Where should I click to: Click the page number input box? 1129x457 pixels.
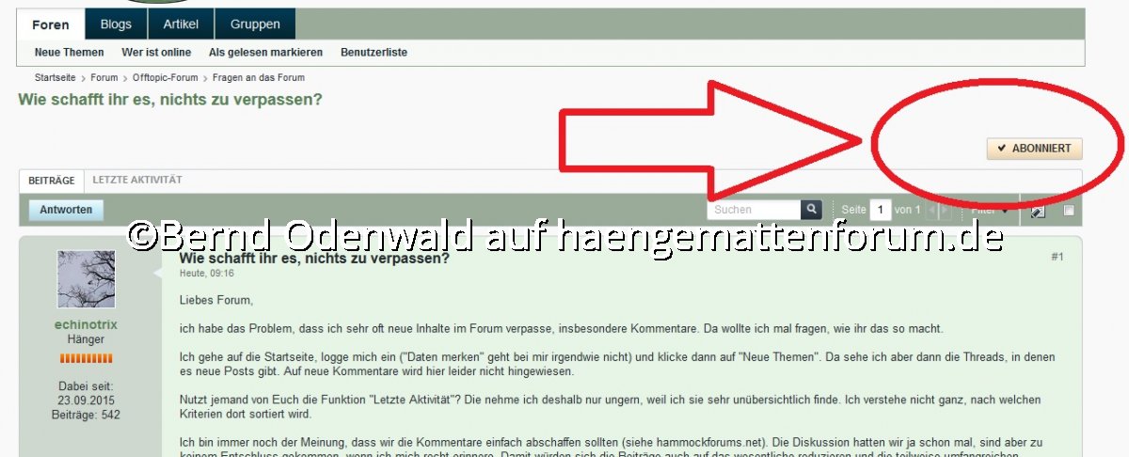coord(880,210)
